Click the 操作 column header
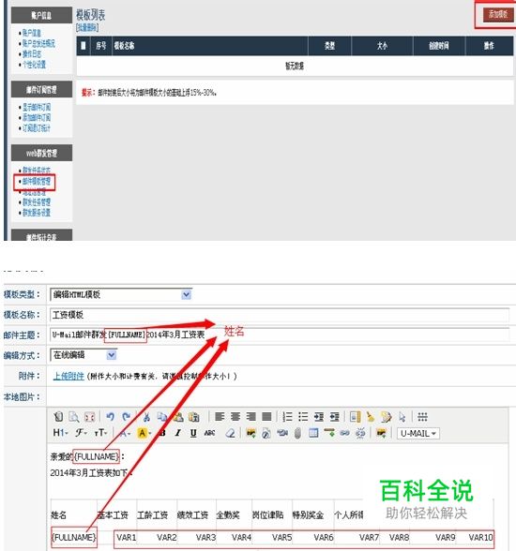Screen dimensions: 516x551 point(489,45)
